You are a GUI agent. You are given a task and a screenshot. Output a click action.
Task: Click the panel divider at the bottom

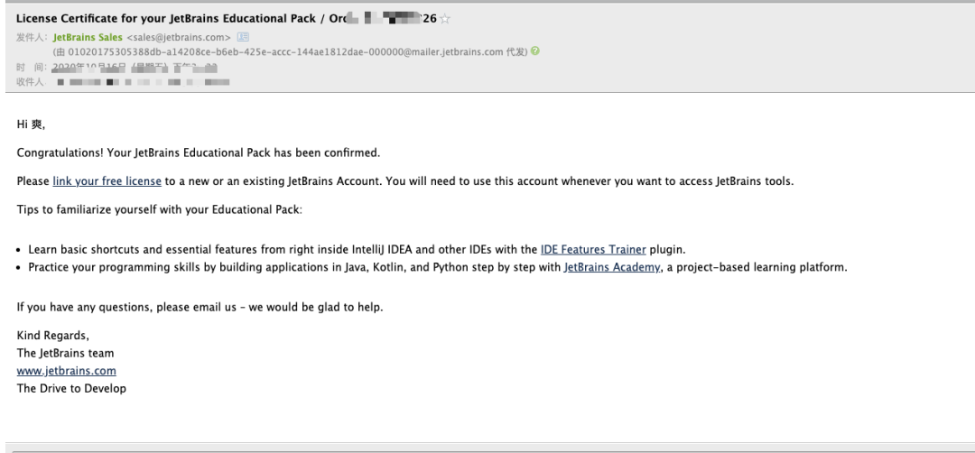[490, 444]
